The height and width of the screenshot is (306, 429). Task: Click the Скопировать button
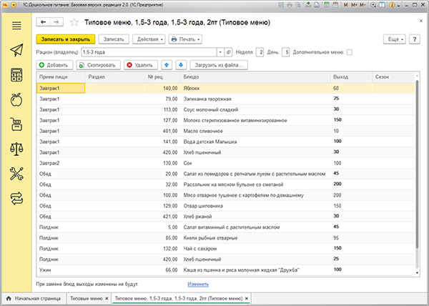[98, 65]
